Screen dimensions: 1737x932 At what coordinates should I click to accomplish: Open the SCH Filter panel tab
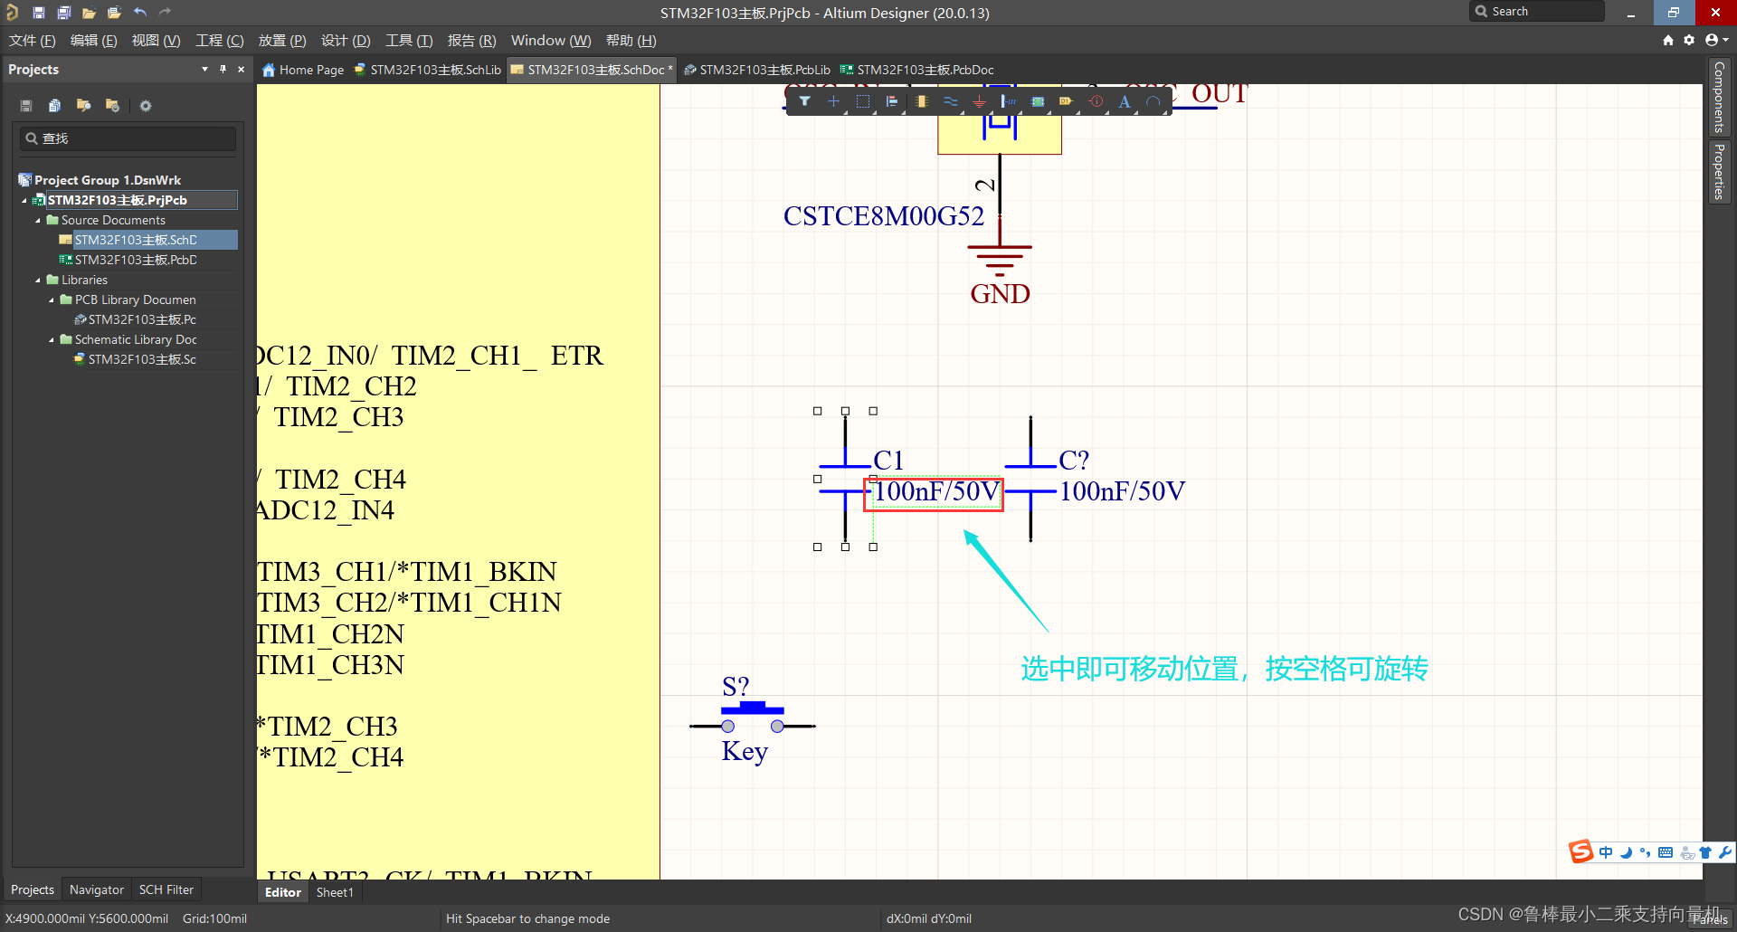[166, 889]
